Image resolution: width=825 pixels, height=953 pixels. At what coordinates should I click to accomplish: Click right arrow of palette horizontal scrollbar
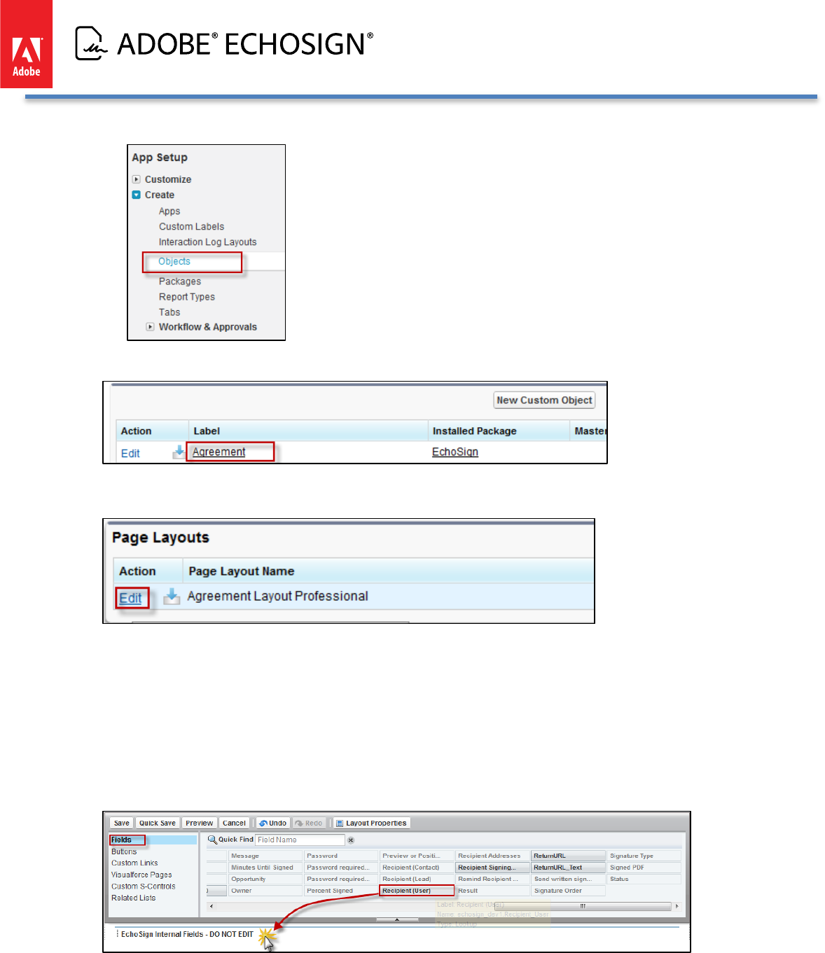677,906
